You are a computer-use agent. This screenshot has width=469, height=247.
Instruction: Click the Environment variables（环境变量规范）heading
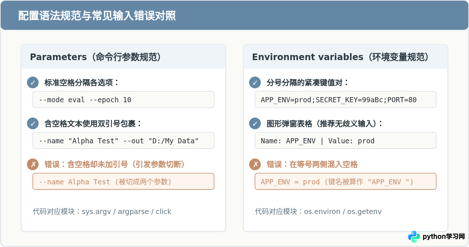coord(340,57)
